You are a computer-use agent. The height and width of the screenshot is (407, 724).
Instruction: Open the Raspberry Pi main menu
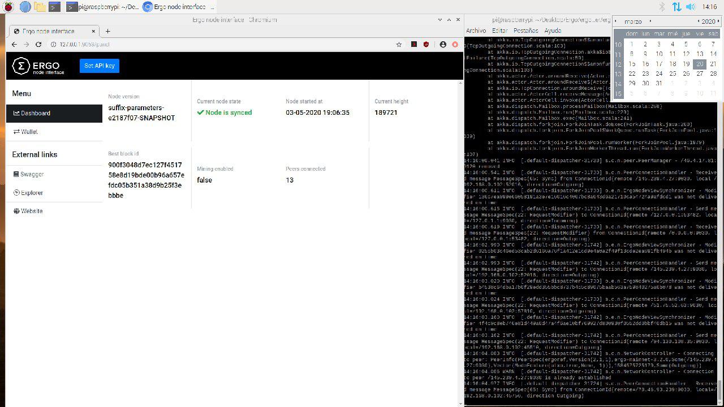(x=10, y=7)
